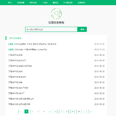Click the 垃圾分类查询 page title
Screen dimensions: 116x116
coord(56,23)
